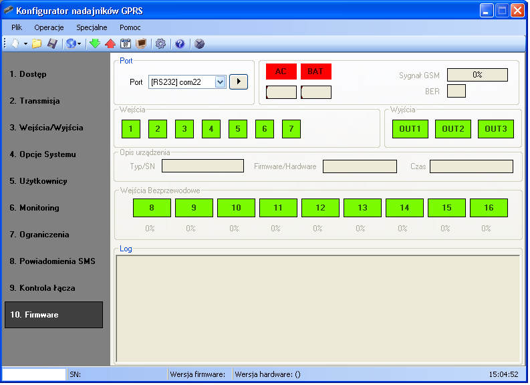Click the blue question mark help icon
The height and width of the screenshot is (385, 530).
pos(180,44)
